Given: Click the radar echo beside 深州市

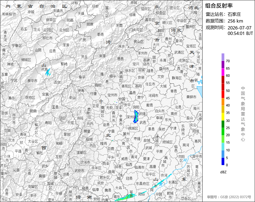Looking at the screenshot, I should click(136, 116).
